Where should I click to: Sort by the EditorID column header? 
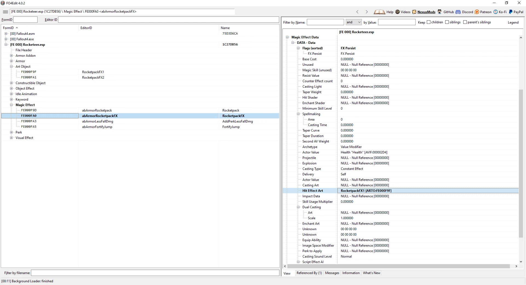pos(149,28)
